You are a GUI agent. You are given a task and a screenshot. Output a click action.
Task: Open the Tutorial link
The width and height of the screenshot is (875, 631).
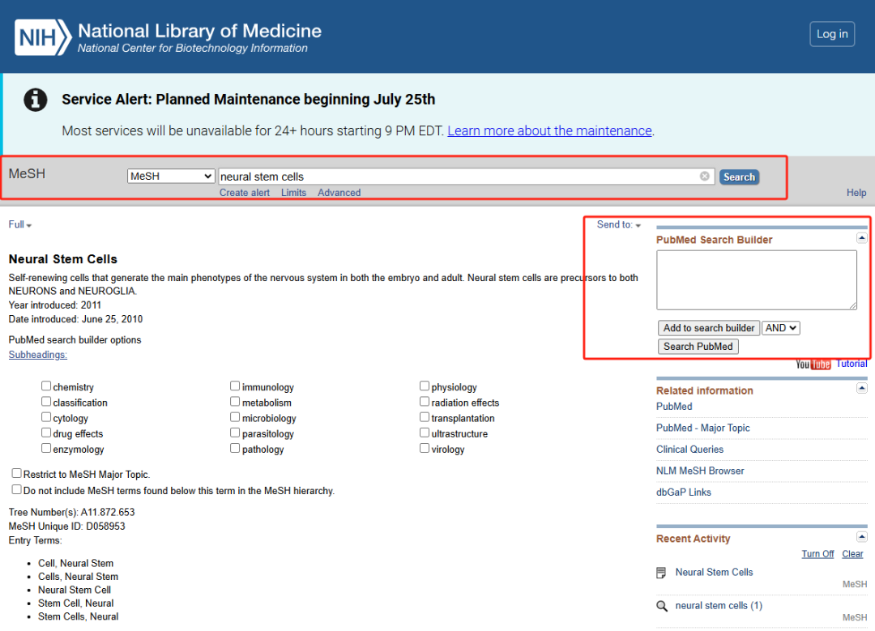[x=852, y=365]
